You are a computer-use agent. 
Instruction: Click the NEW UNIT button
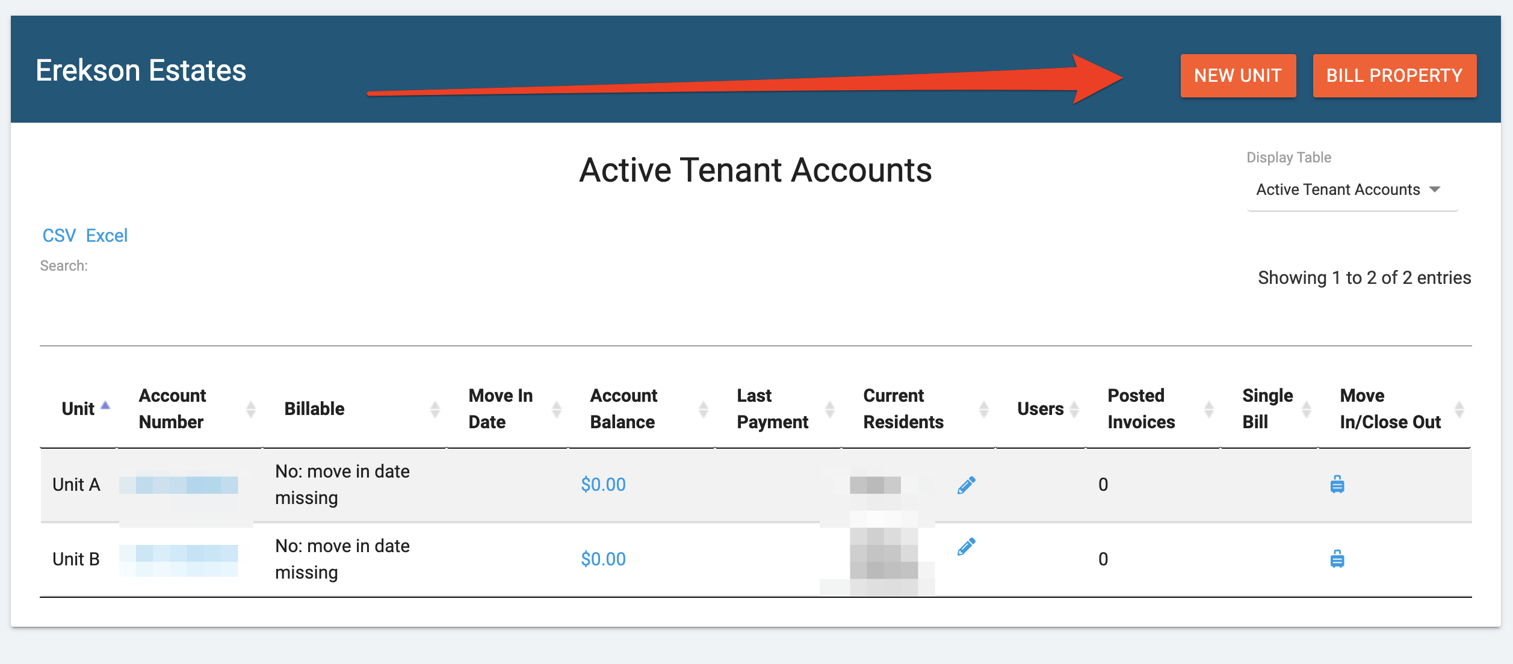click(1237, 75)
